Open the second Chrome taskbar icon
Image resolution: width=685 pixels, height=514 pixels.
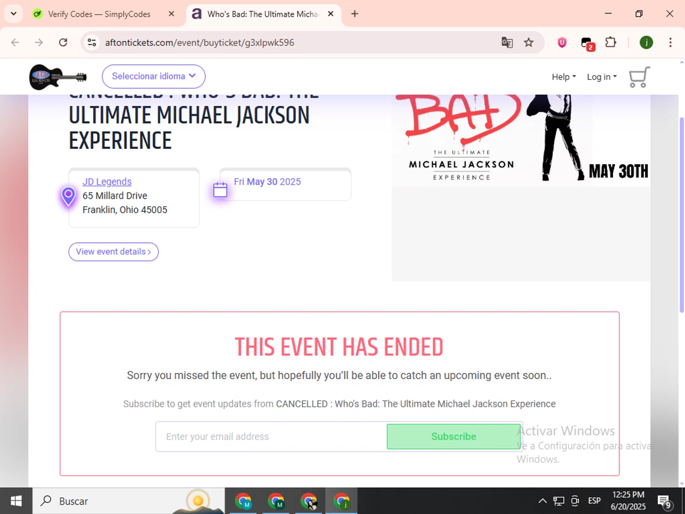click(276, 501)
